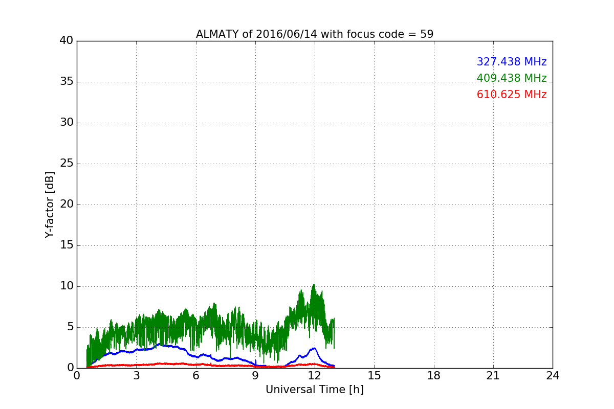Screen dimensions: 614x409
Task: Select the blue 327.438 MHz legend label
Action: [512, 62]
